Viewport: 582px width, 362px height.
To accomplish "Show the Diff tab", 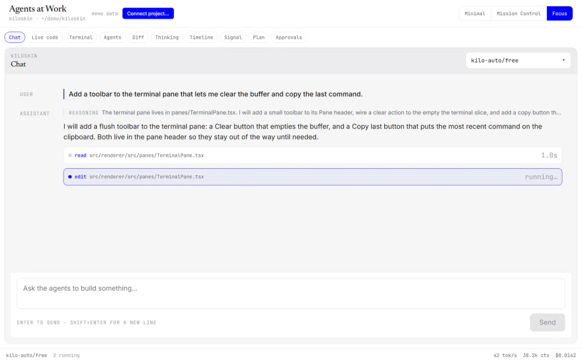I will click(x=138, y=38).
